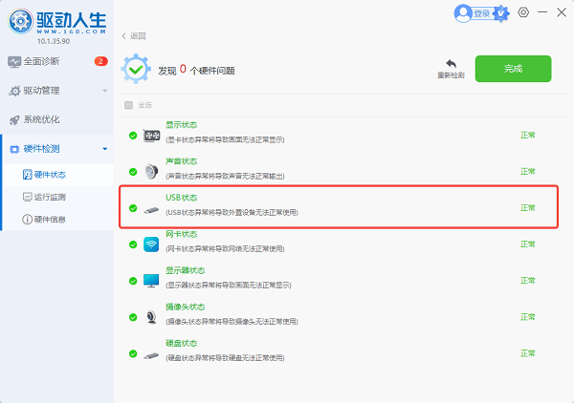The height and width of the screenshot is (403, 574).
Task: Open the 全面诊断 section
Action: click(57, 61)
